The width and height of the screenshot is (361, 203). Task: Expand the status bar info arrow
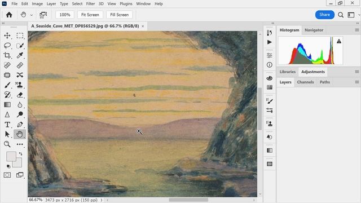coord(102,200)
